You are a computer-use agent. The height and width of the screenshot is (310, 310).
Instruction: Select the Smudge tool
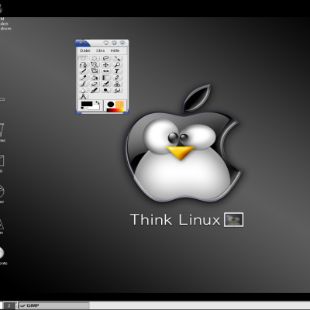[117, 91]
